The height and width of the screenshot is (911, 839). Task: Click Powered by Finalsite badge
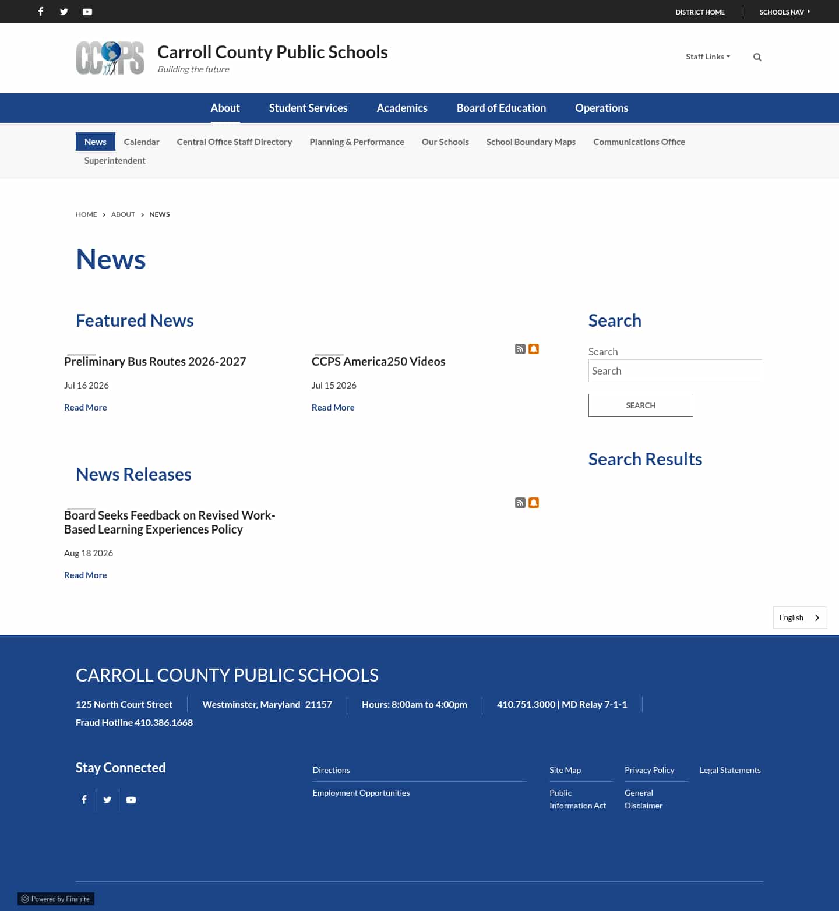coord(56,899)
